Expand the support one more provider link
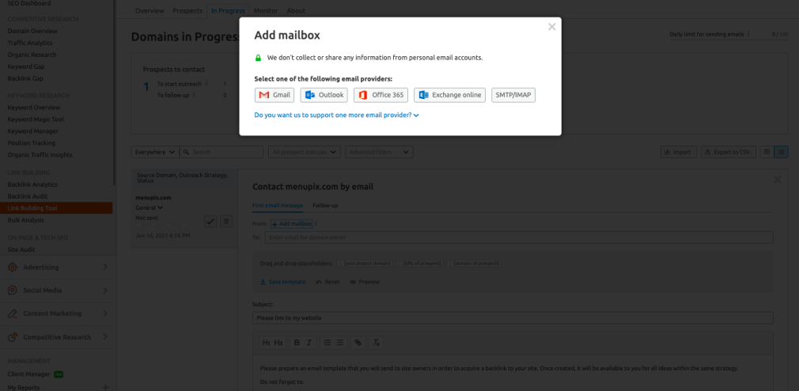 (336, 115)
